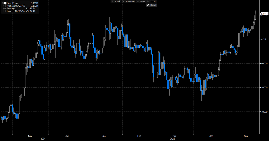
Task: Click the Zoom magnifier icon
Action: 148,1
